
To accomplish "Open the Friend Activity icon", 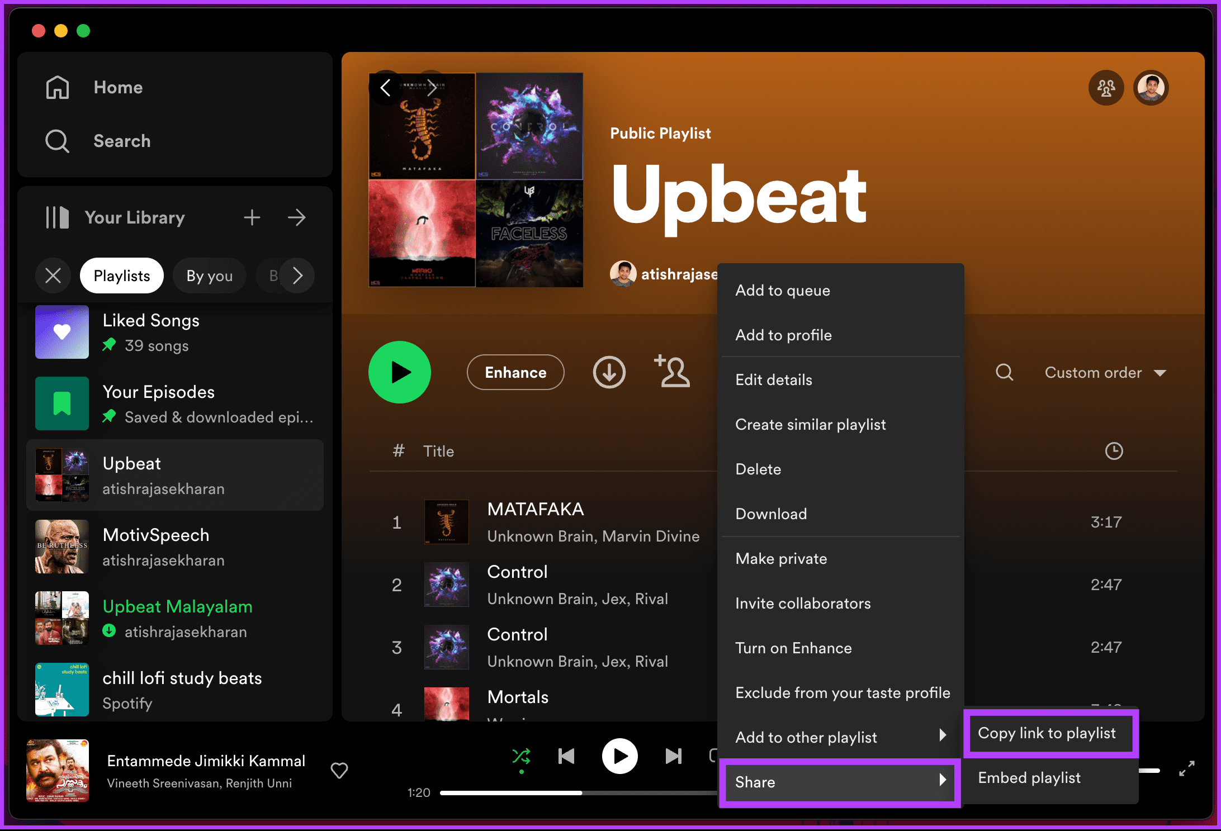I will click(x=1106, y=88).
